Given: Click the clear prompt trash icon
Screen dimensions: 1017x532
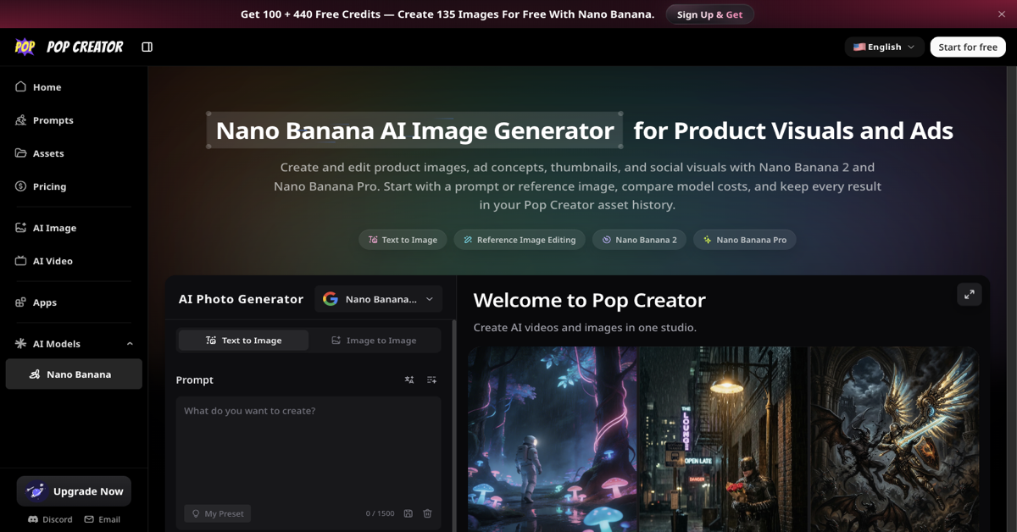Looking at the screenshot, I should click(x=427, y=513).
